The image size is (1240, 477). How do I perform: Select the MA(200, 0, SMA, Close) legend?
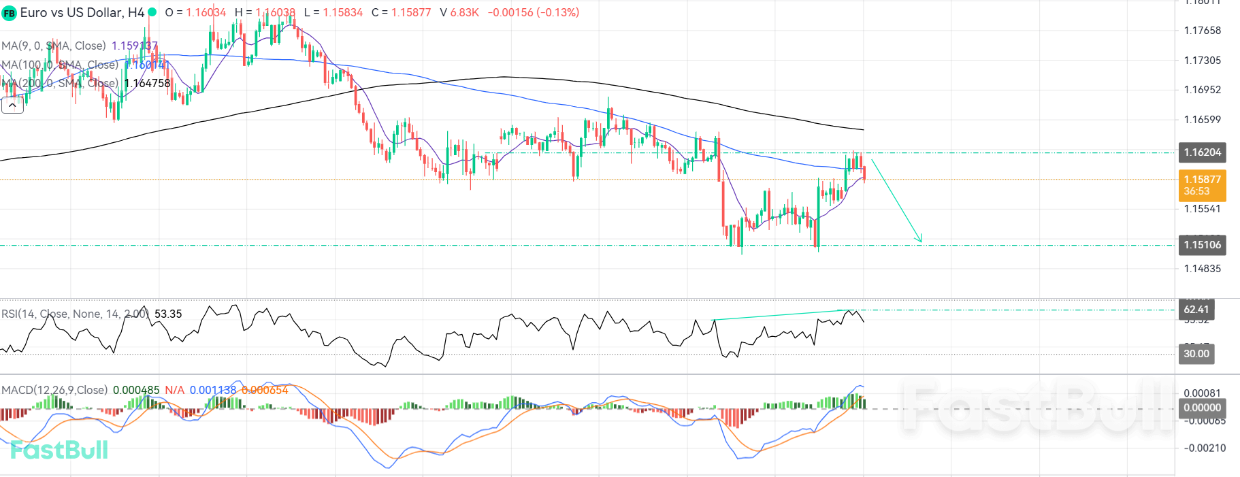[x=60, y=83]
